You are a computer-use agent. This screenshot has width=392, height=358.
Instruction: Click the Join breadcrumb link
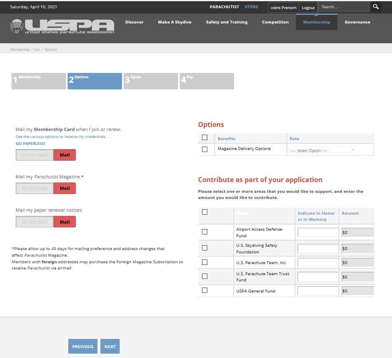(37, 49)
